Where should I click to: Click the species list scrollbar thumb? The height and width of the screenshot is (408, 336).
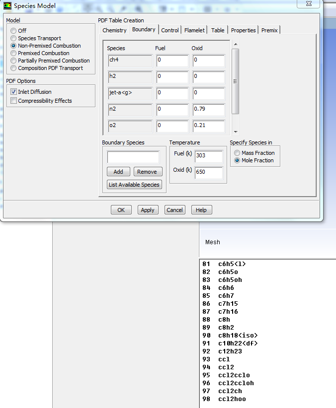236,81
